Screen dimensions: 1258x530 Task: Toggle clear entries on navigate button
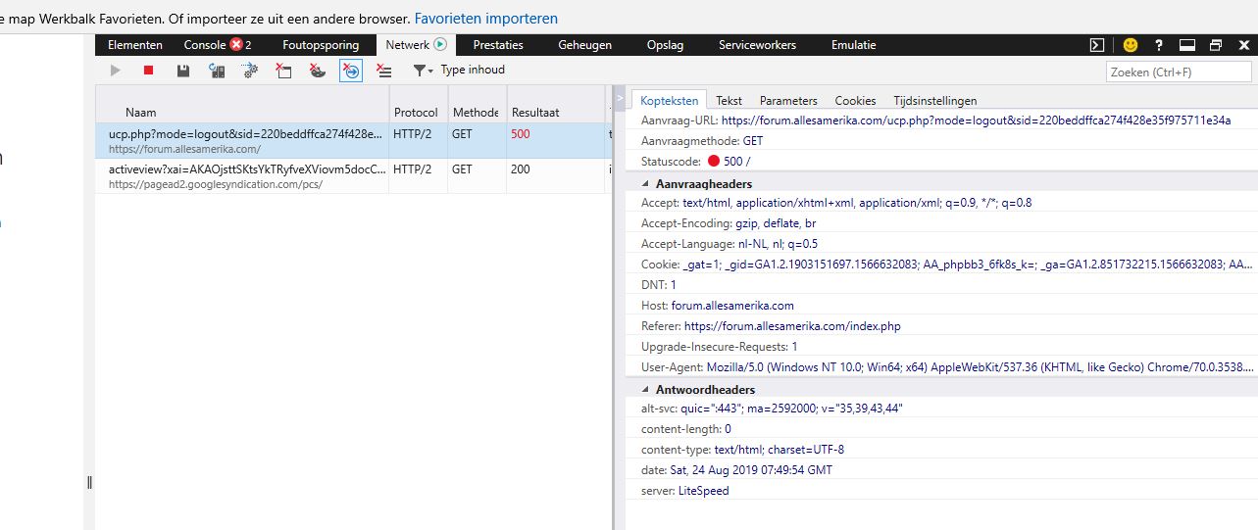pos(350,71)
